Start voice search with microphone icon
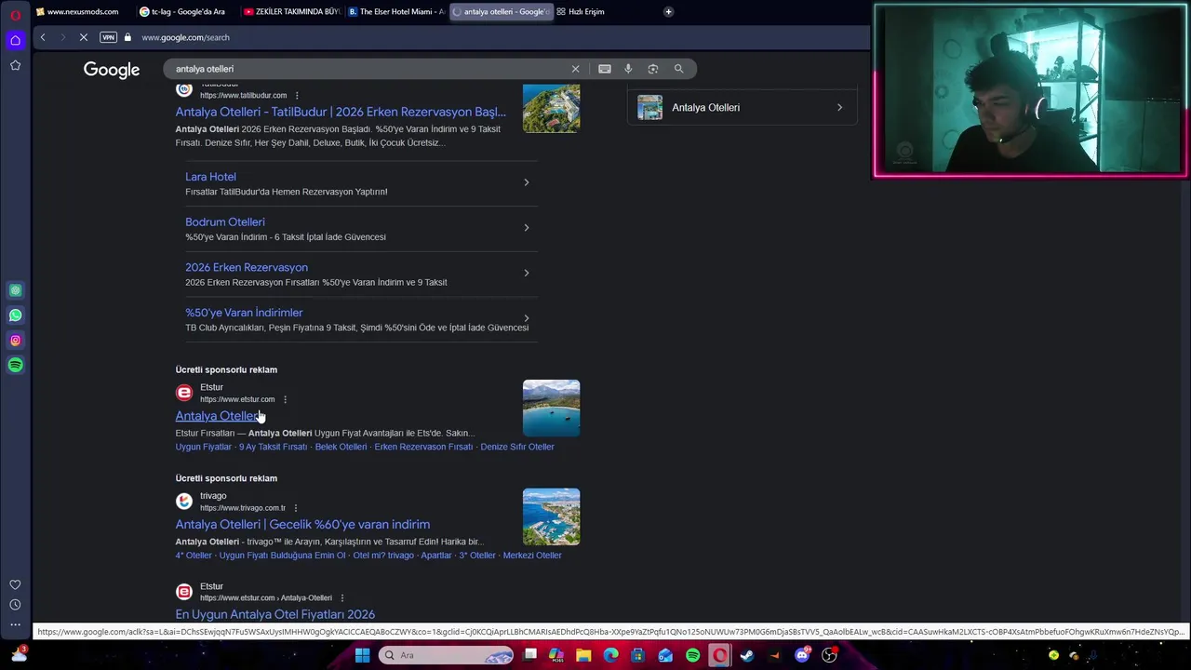This screenshot has width=1191, height=670. pyautogui.click(x=628, y=69)
